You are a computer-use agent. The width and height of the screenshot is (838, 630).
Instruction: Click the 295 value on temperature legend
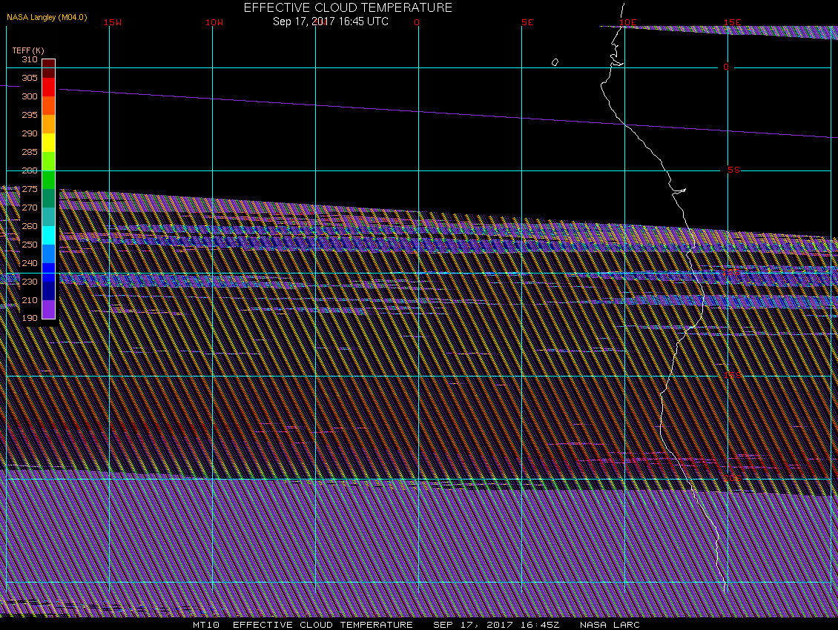point(30,115)
